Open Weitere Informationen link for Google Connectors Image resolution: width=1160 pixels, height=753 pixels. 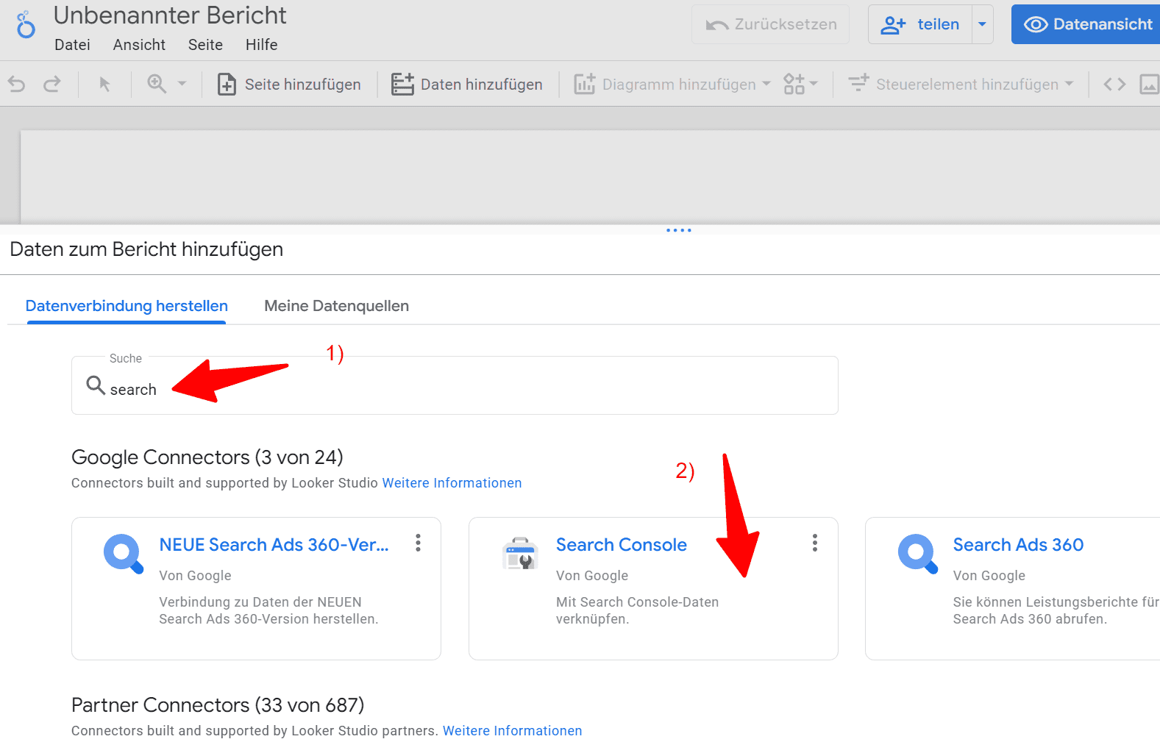[452, 483]
